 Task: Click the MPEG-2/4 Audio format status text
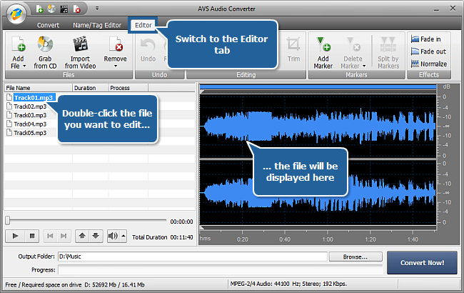coord(288,284)
